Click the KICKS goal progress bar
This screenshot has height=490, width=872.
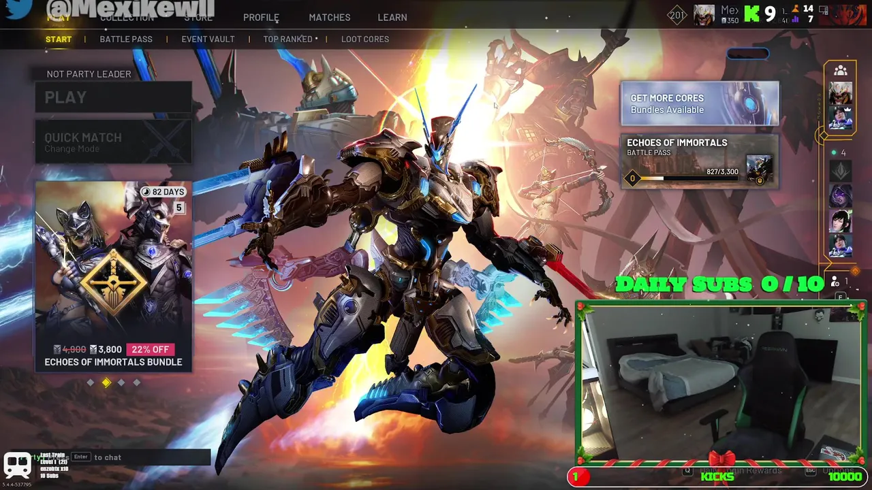719,476
